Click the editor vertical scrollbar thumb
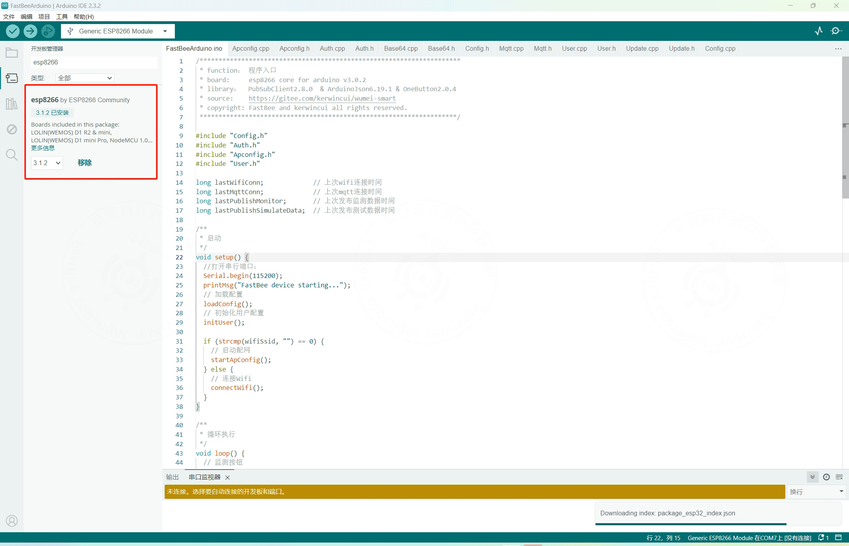This screenshot has width=849, height=546. (x=845, y=127)
